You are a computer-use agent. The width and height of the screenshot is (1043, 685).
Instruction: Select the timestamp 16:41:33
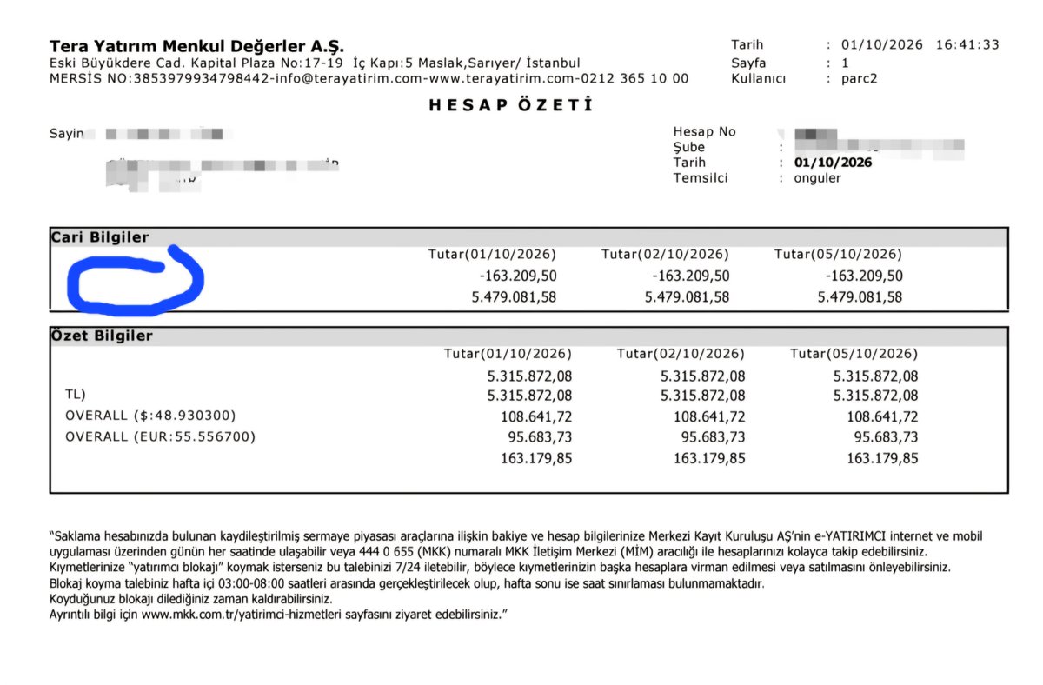(x=967, y=45)
